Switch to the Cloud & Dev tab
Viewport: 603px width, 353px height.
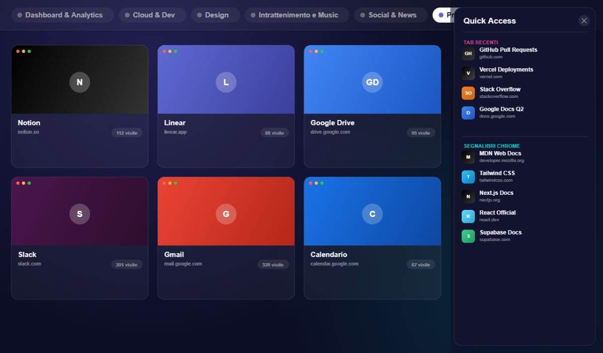(x=152, y=15)
